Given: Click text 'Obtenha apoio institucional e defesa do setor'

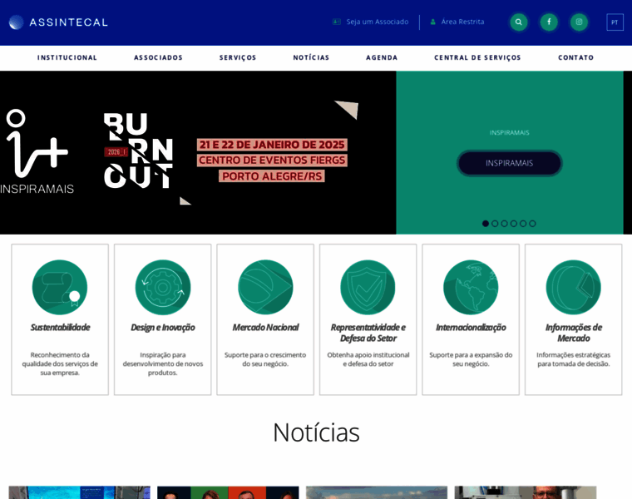Looking at the screenshot, I should coord(368,359).
